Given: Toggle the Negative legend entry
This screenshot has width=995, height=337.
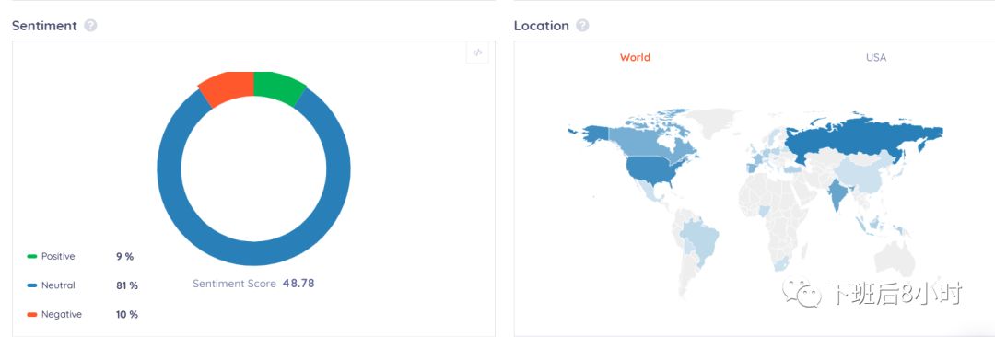Looking at the screenshot, I should (54, 315).
